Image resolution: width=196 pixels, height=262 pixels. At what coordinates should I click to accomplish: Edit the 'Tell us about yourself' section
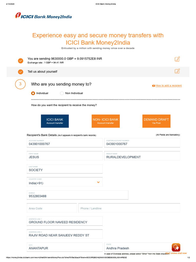pyautogui.click(x=177, y=71)
